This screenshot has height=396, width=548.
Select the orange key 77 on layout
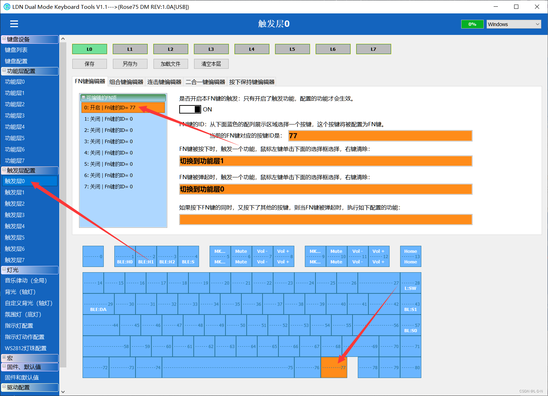click(x=334, y=367)
